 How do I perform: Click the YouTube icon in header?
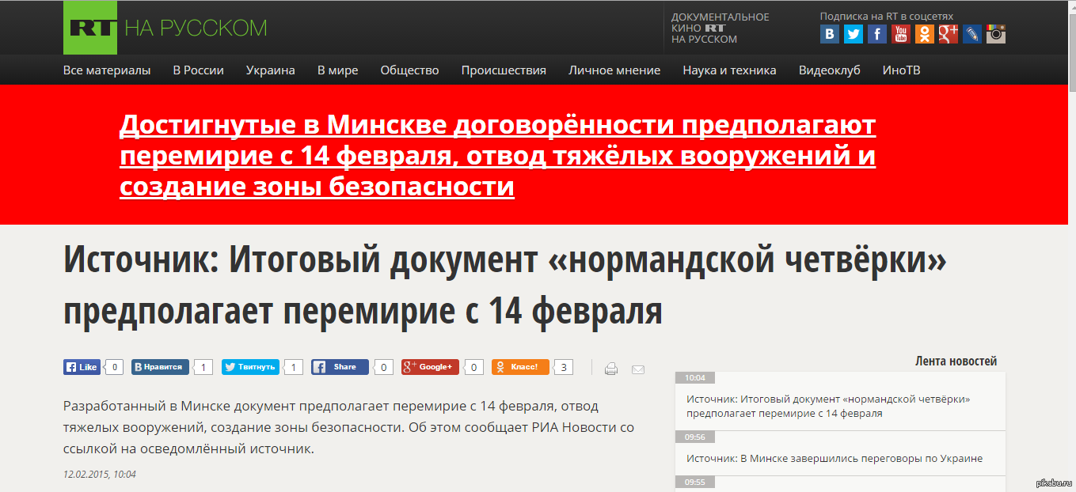click(x=900, y=34)
